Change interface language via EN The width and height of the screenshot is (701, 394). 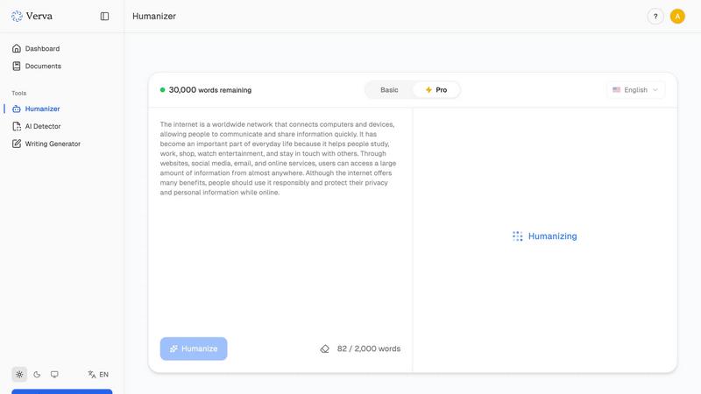coord(98,375)
